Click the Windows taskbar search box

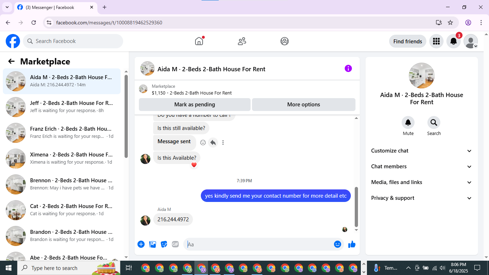click(x=68, y=268)
